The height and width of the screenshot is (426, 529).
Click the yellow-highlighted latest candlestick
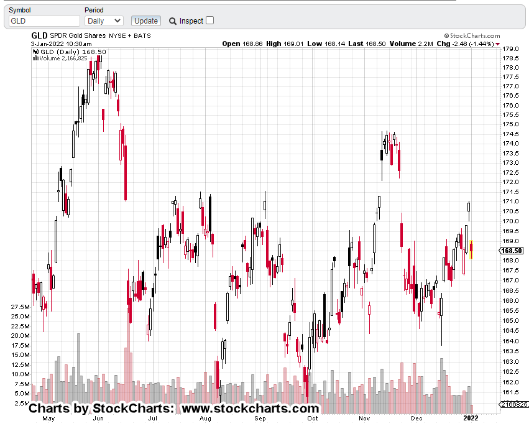(472, 249)
